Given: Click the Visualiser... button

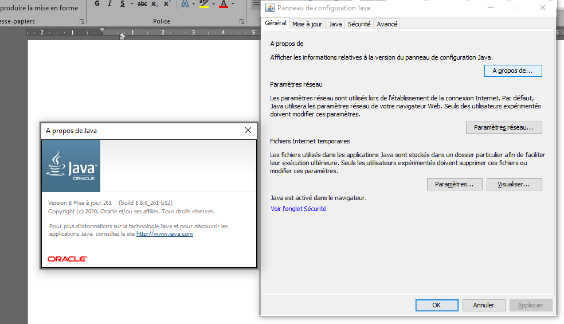Looking at the screenshot, I should point(514,184).
